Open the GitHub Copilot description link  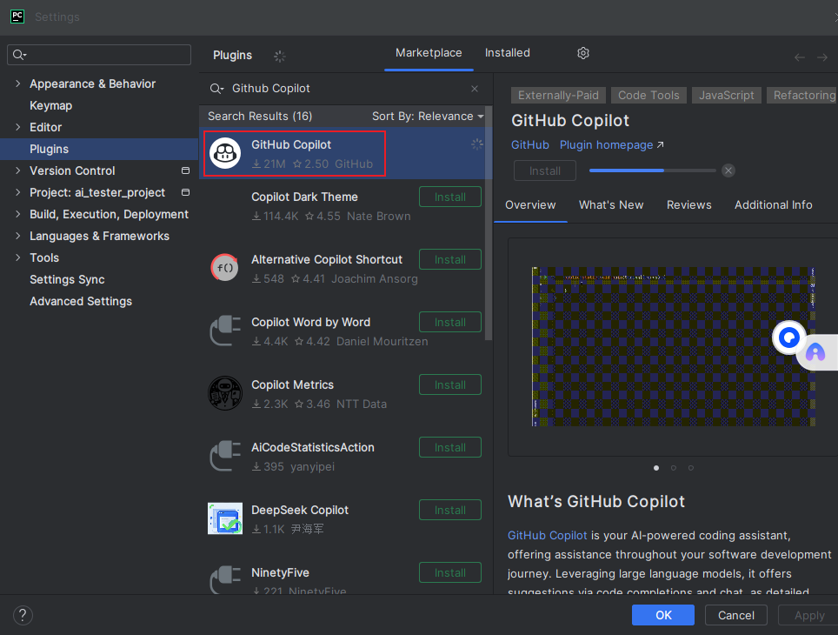[x=548, y=536]
